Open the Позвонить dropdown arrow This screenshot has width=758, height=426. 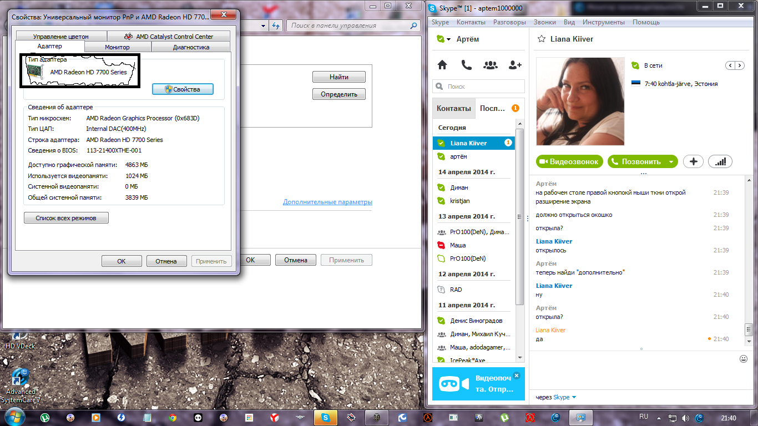tap(671, 162)
